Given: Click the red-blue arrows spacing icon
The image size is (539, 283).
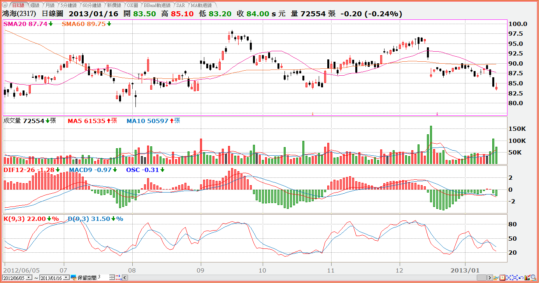Looking at the screenshot, I should coord(118,278).
